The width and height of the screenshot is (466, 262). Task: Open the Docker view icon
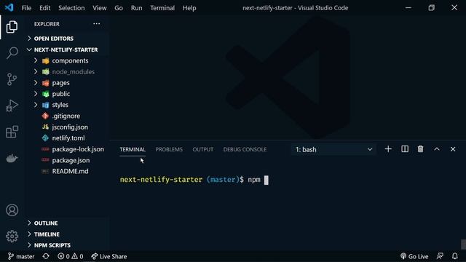coord(12,158)
